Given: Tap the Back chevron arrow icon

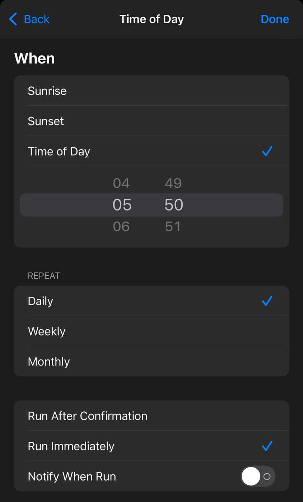Looking at the screenshot, I should pyautogui.click(x=13, y=19).
